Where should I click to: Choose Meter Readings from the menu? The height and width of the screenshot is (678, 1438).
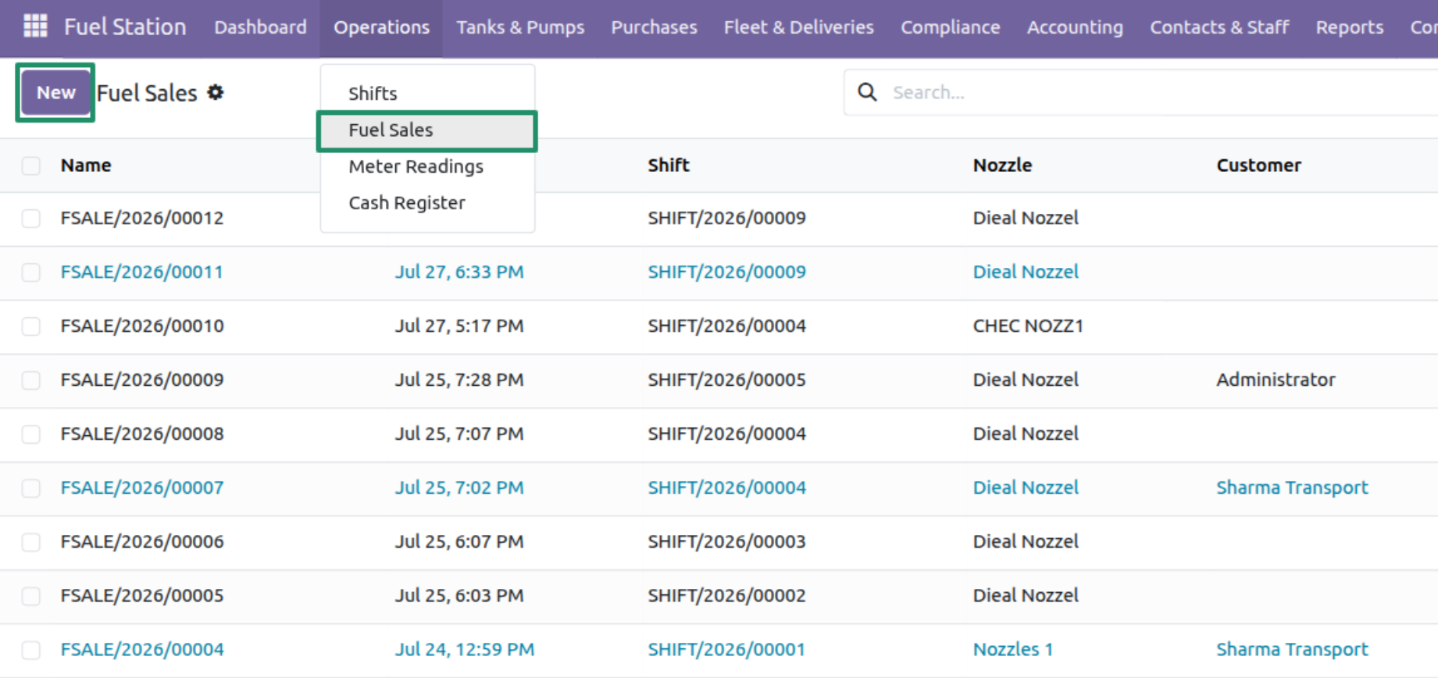click(x=427, y=166)
